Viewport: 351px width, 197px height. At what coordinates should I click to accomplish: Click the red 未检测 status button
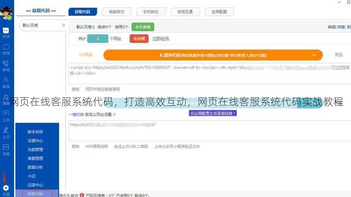pos(139,39)
